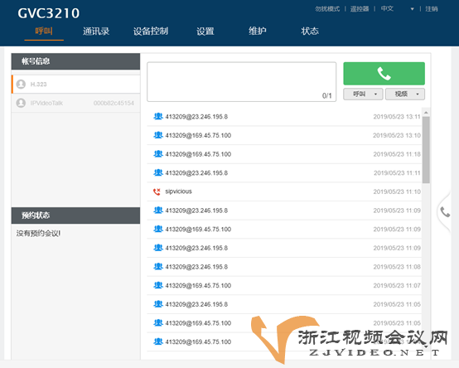Select the H.323 account

click(x=76, y=85)
